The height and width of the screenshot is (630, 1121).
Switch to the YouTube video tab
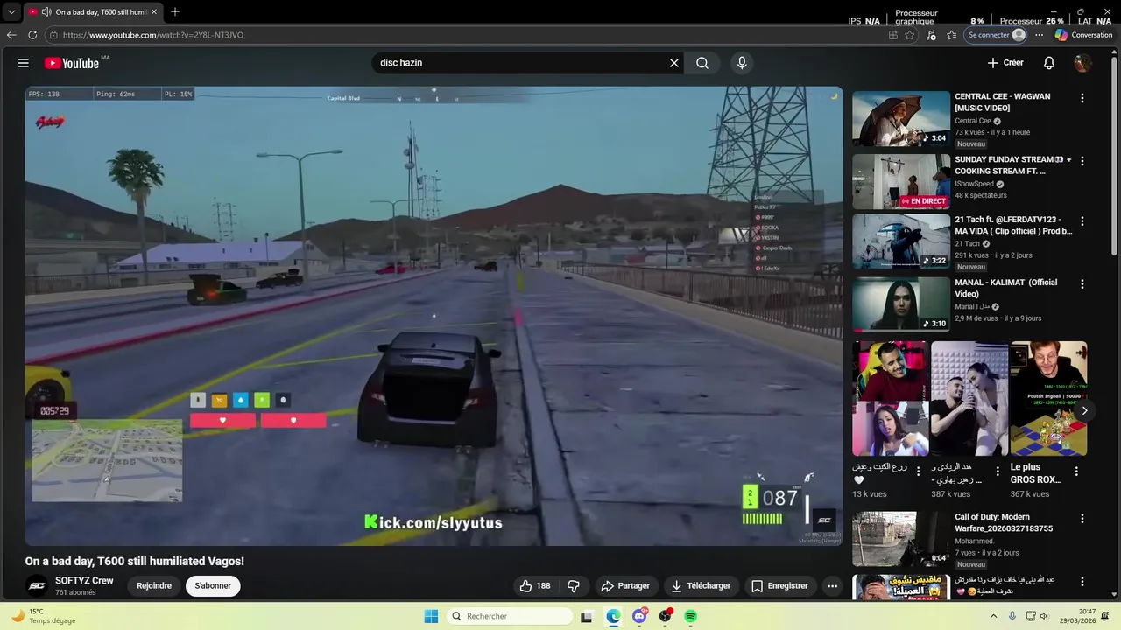tap(94, 11)
